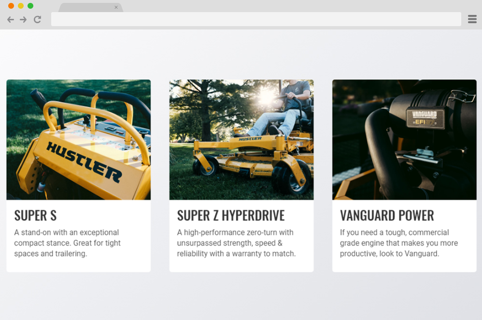Open the Vanguard engine image
Screen dimensions: 482x320
click(x=404, y=140)
